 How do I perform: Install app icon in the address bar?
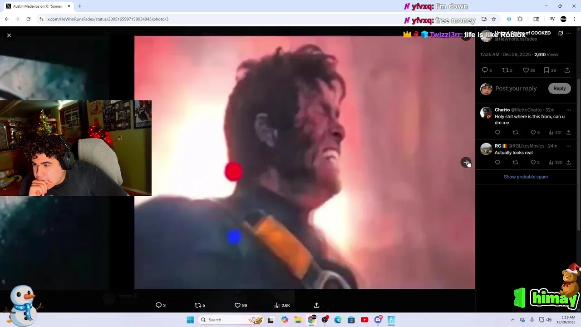pyautogui.click(x=484, y=19)
